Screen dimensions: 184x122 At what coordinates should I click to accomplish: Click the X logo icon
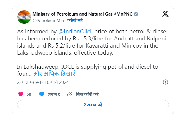point(165,13)
